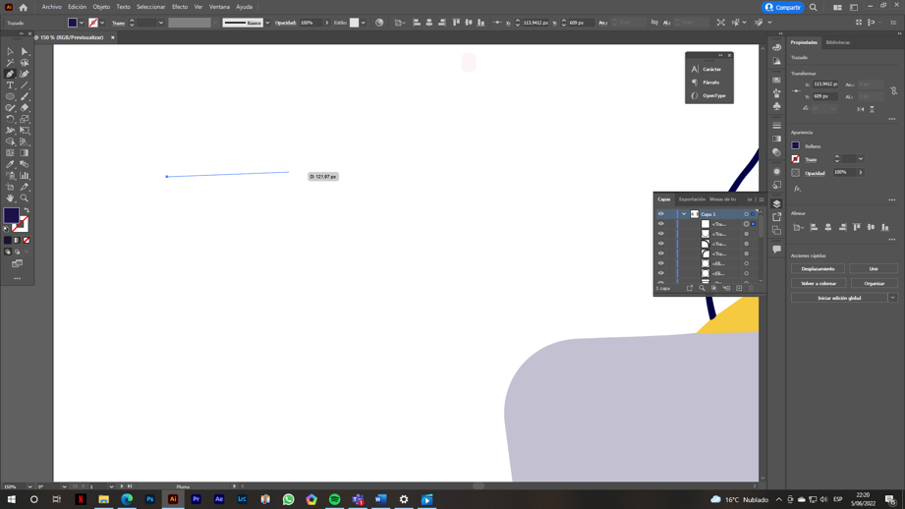Open the Básico stroke profile dropdown
This screenshot has width=905, height=509.
point(267,23)
